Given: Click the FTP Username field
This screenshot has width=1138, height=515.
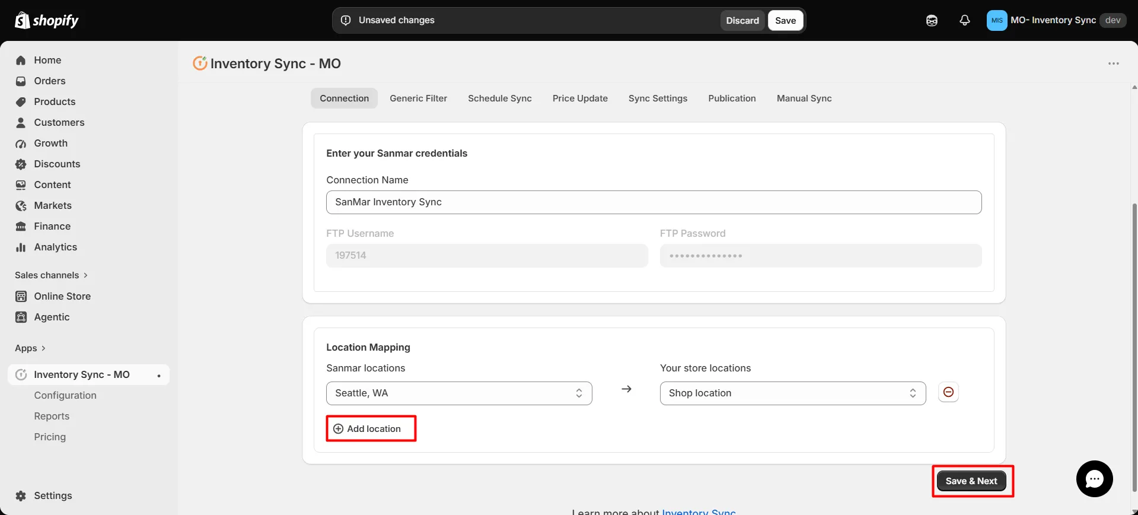Looking at the screenshot, I should tap(487, 256).
